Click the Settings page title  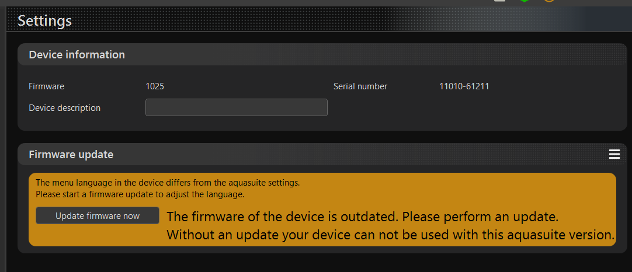pyautogui.click(x=45, y=20)
